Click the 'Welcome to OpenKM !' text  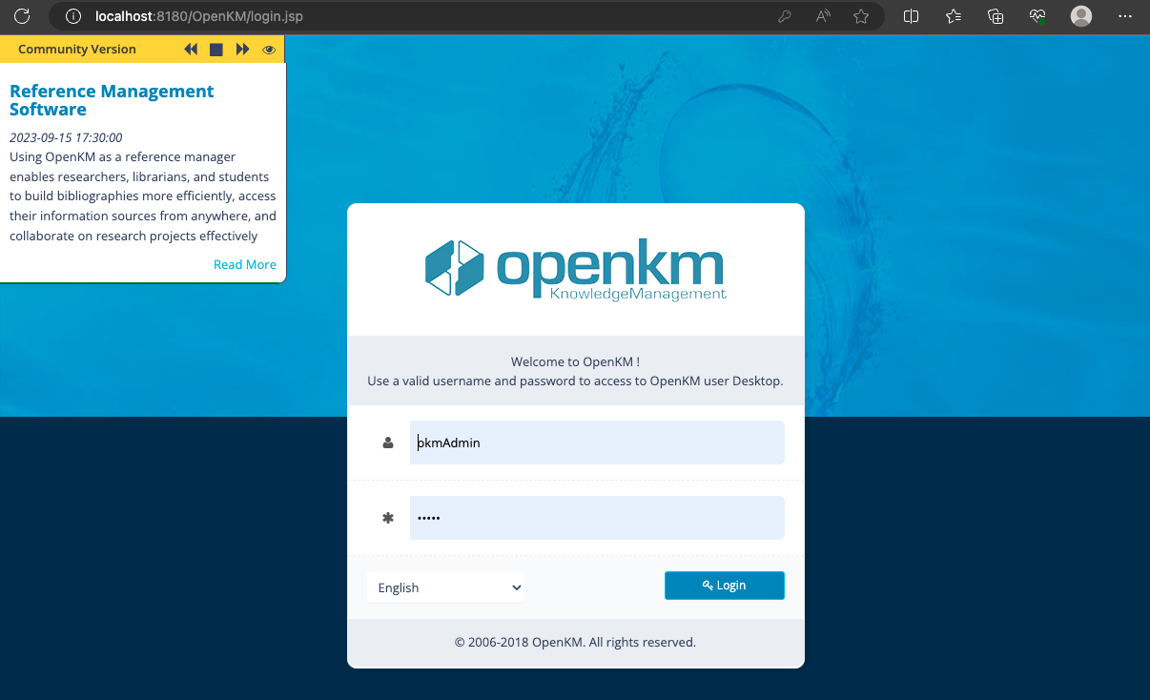pyautogui.click(x=575, y=362)
